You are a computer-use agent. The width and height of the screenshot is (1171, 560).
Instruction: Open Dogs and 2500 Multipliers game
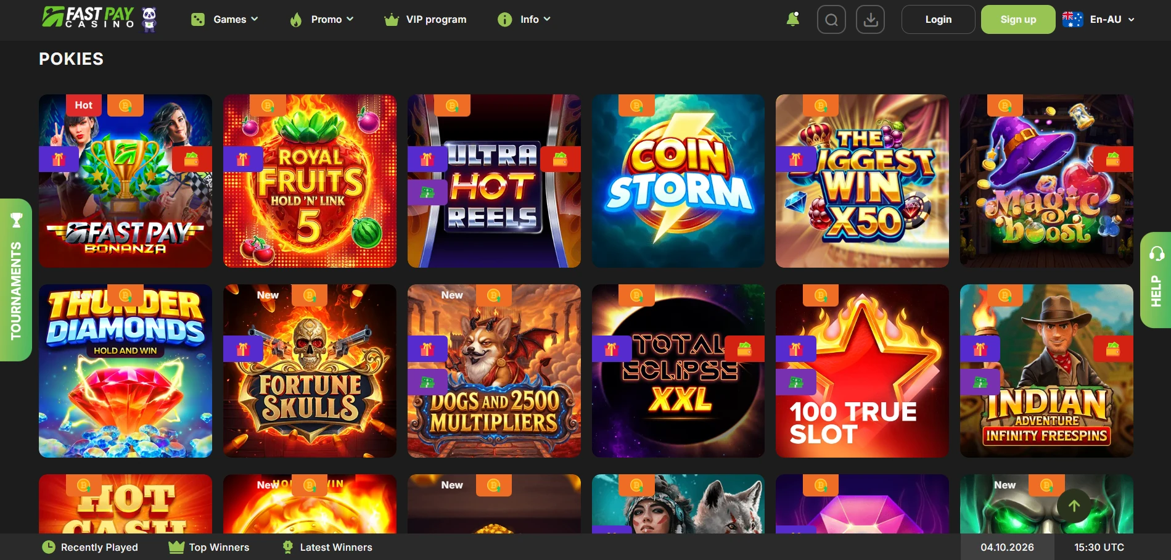[494, 371]
